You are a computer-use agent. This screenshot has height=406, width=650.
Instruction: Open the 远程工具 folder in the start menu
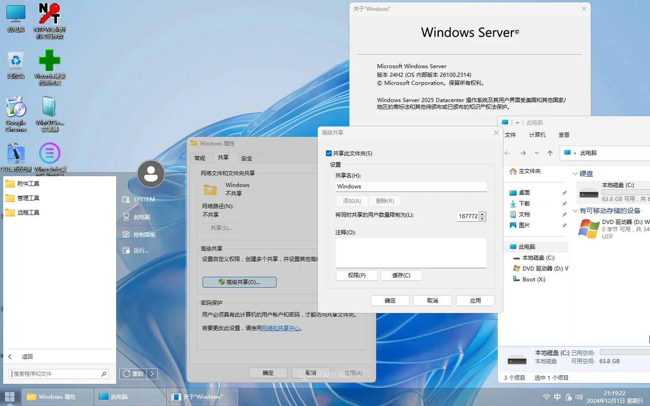coord(60,213)
